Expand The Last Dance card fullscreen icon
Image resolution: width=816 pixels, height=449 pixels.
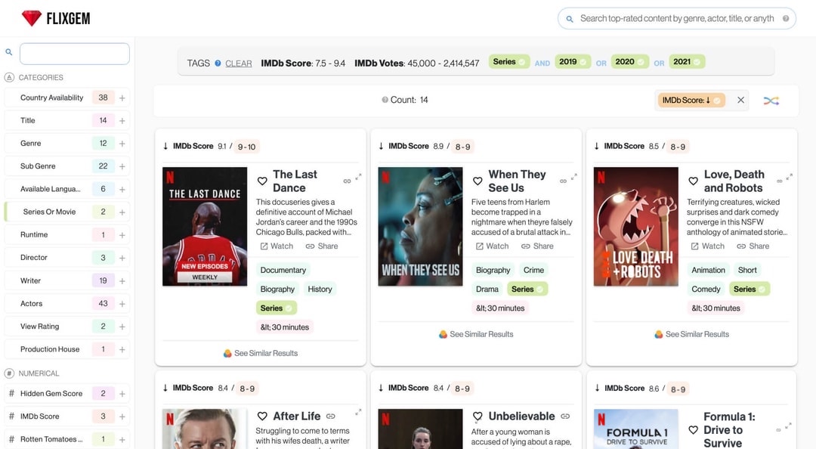tap(359, 177)
